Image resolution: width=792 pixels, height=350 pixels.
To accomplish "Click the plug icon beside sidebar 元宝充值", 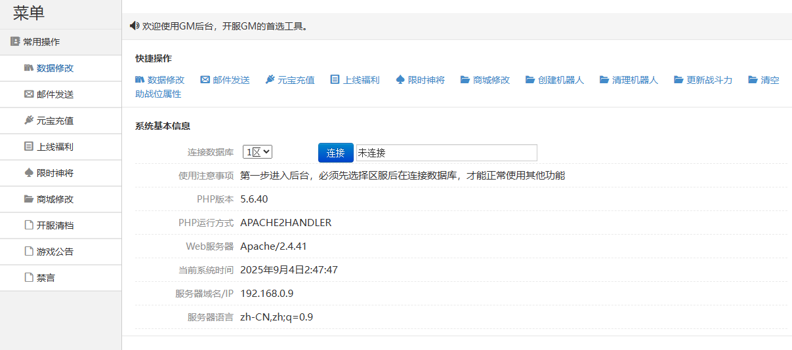I will (x=28, y=120).
